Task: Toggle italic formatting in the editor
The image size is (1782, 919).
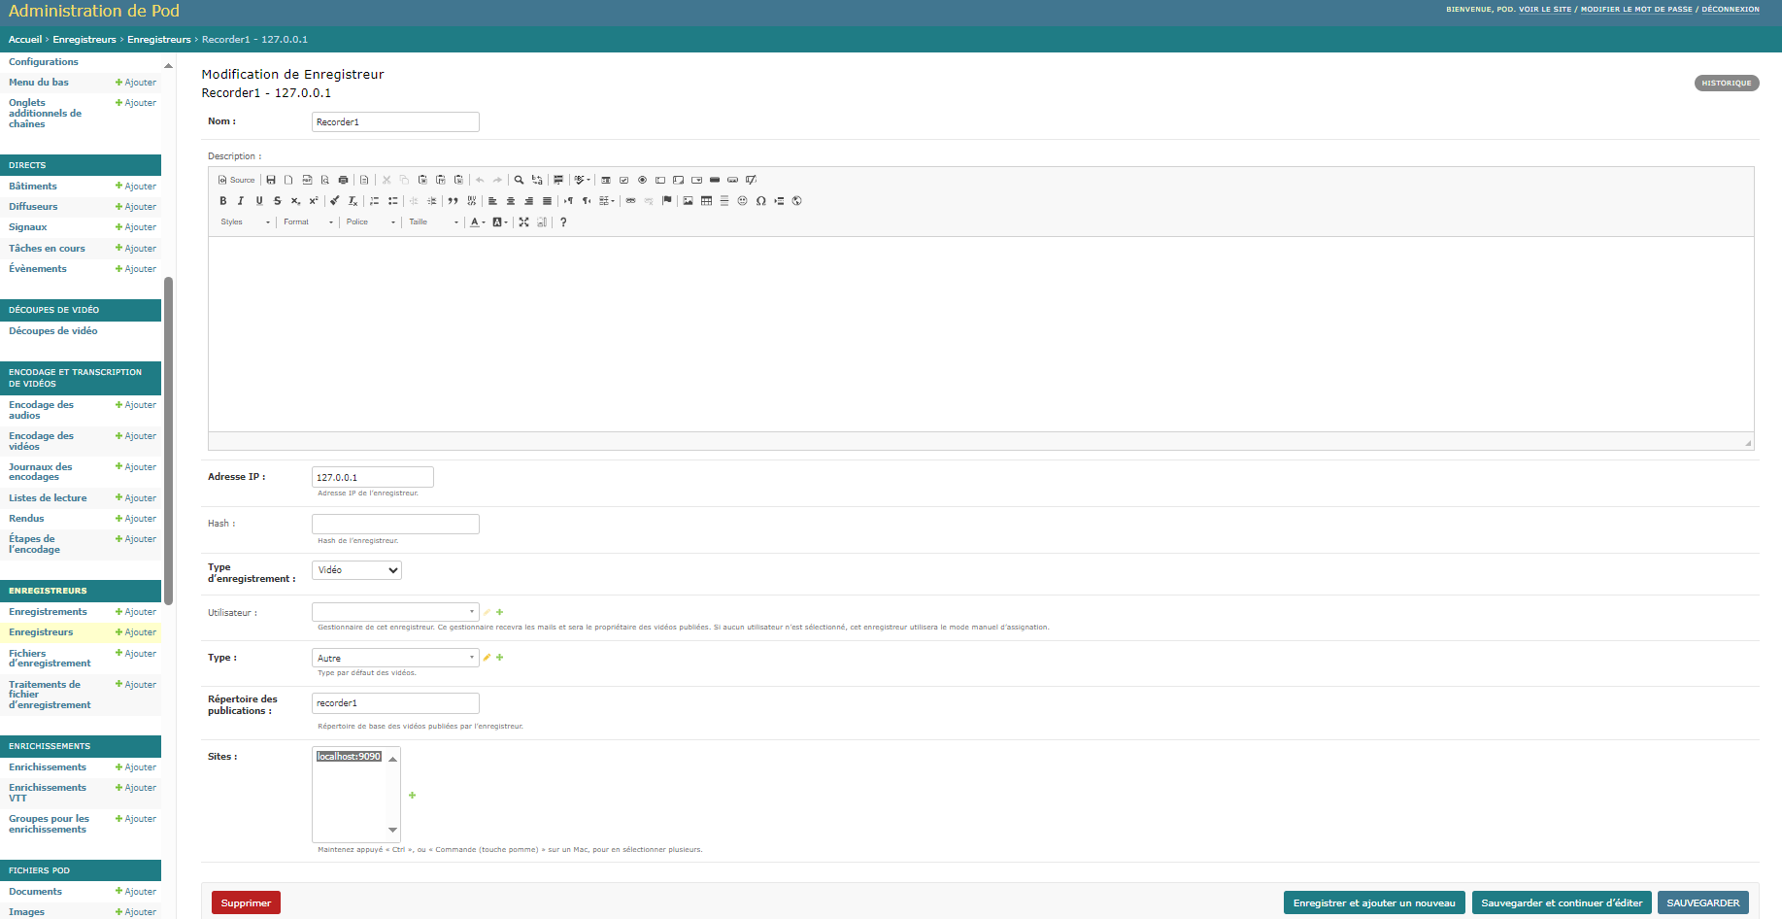Action: pyautogui.click(x=241, y=201)
